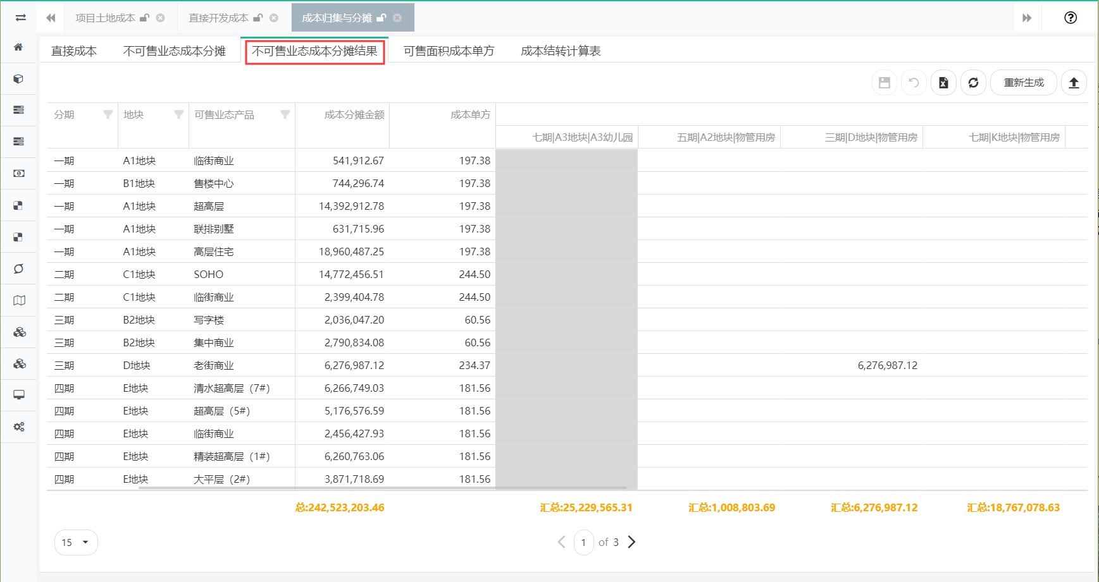Screen dimensions: 1099x582
Task: Click the Excel export icon
Action: [x=943, y=83]
